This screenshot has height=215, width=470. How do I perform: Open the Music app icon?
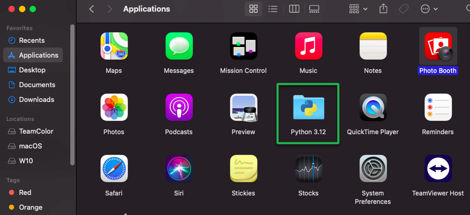[x=308, y=46]
